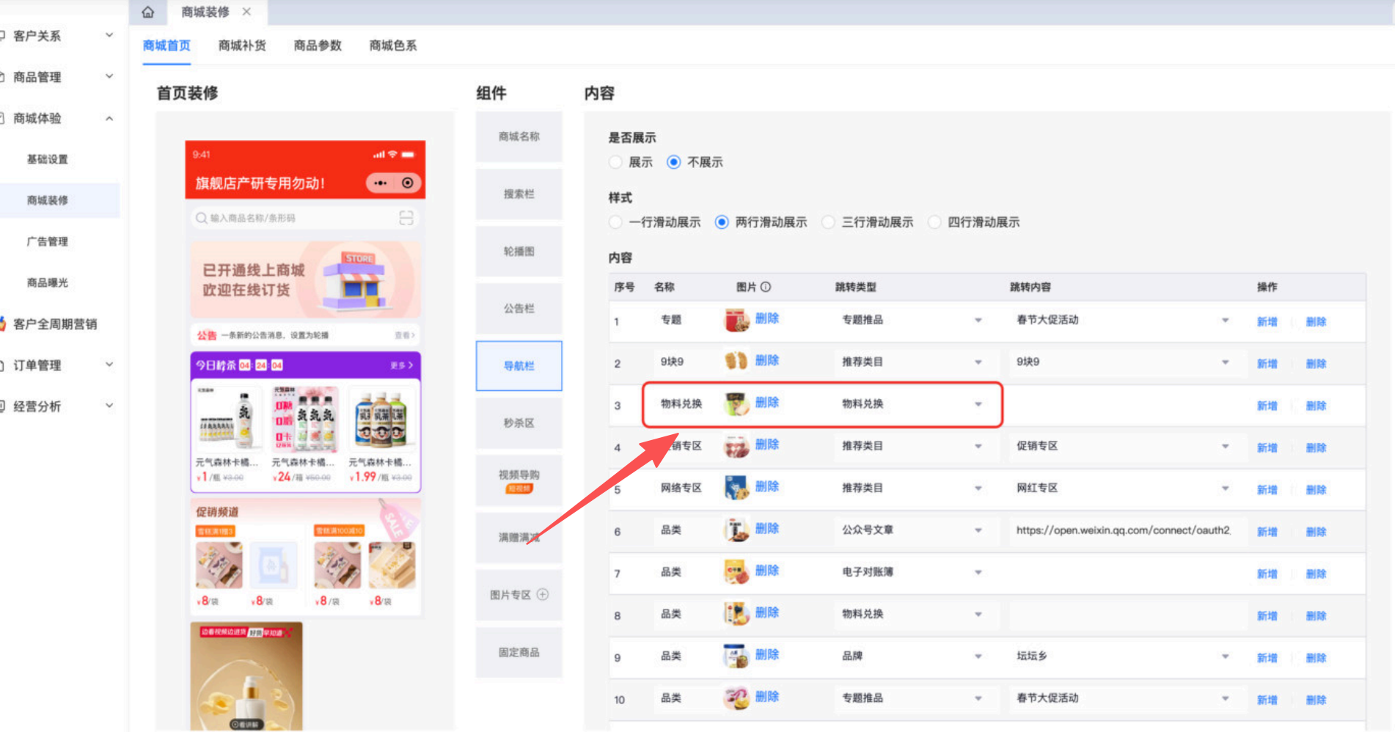Screen dimensions: 1395x732
Task: Click the info icon beside 图片 header
Action: tap(766, 287)
